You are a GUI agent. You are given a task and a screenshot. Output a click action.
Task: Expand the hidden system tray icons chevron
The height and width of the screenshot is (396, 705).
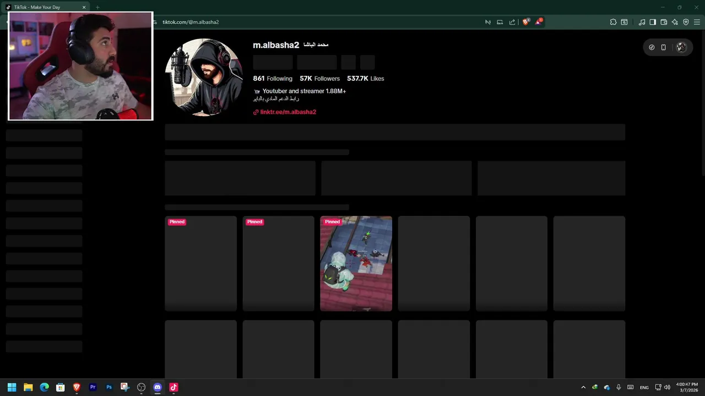click(x=583, y=387)
